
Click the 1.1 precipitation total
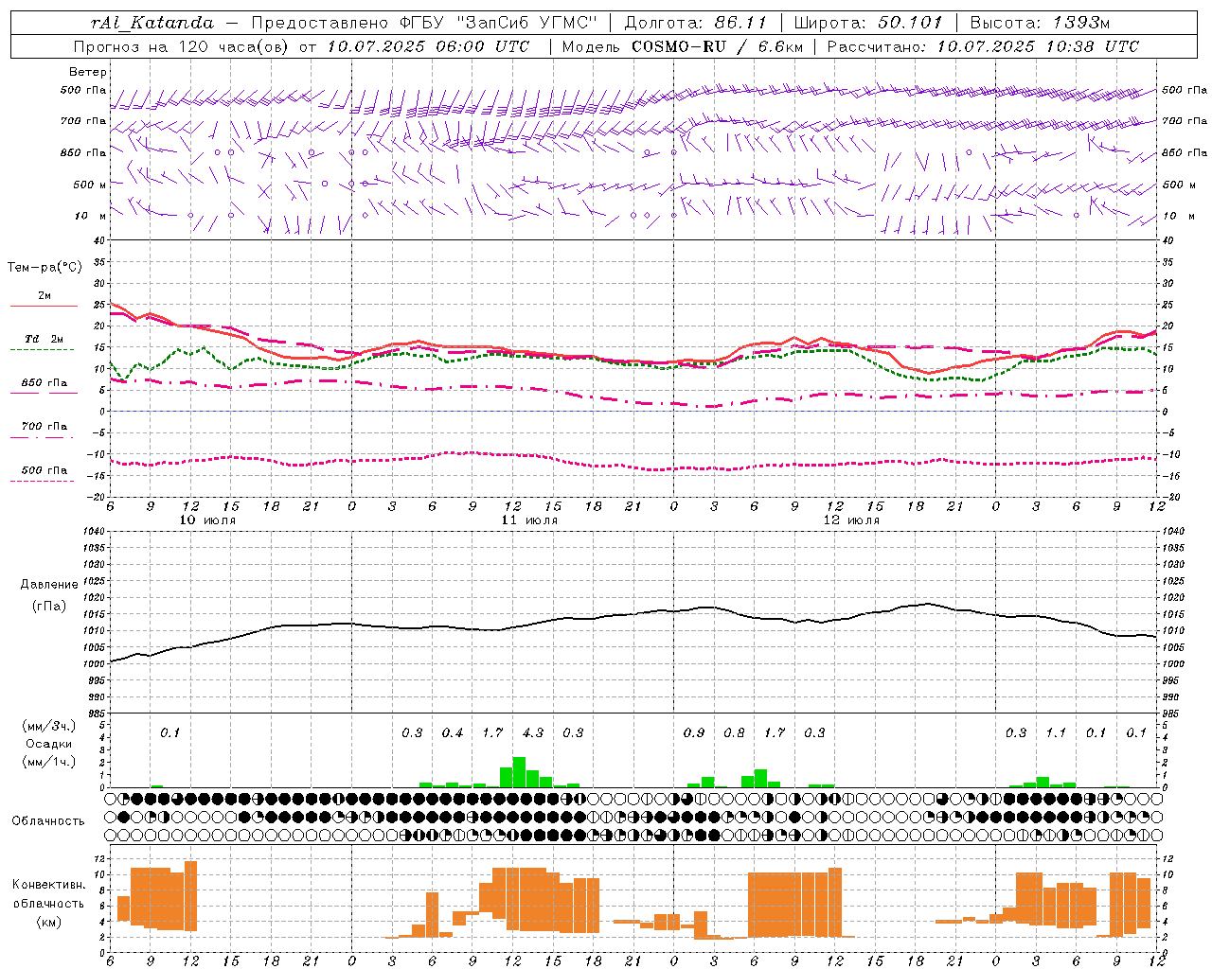point(1056,733)
